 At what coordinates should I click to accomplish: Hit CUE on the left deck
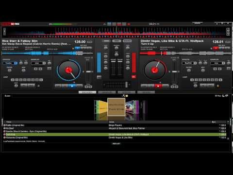[58, 86]
